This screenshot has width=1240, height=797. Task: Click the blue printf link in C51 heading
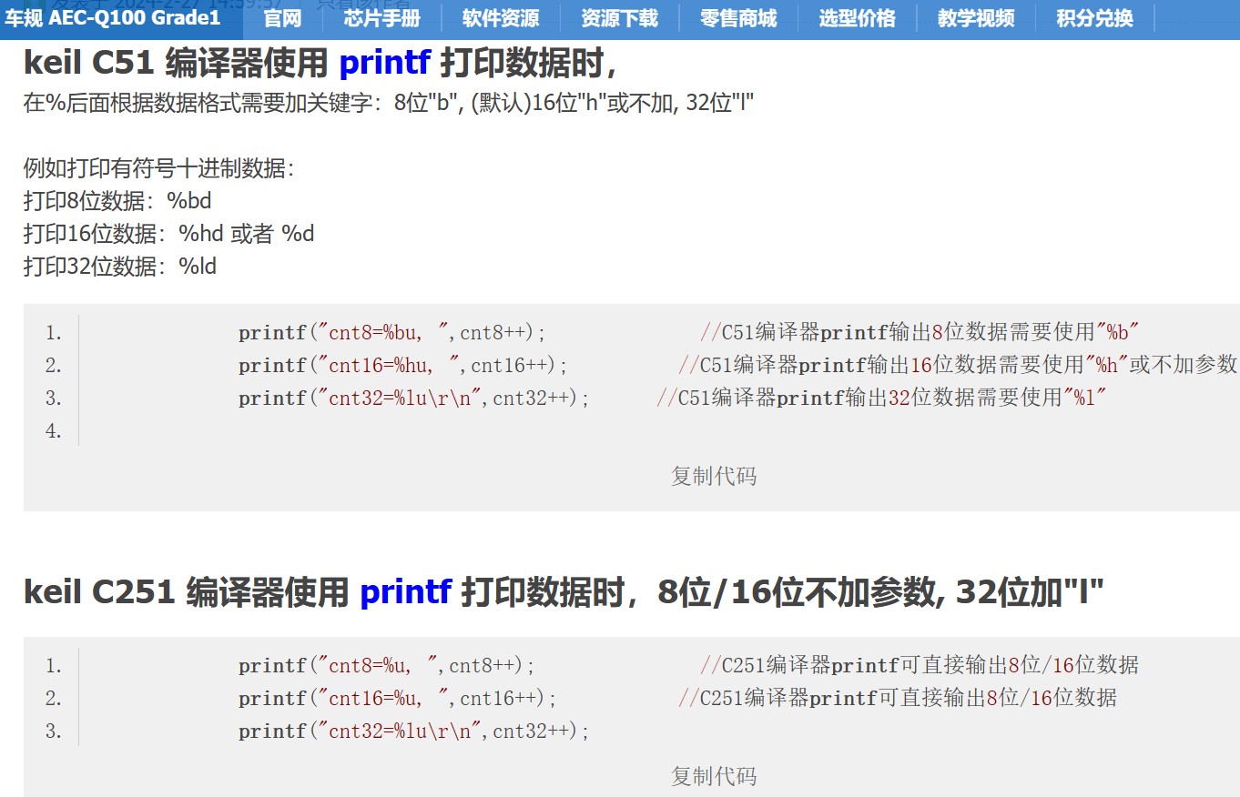click(385, 63)
